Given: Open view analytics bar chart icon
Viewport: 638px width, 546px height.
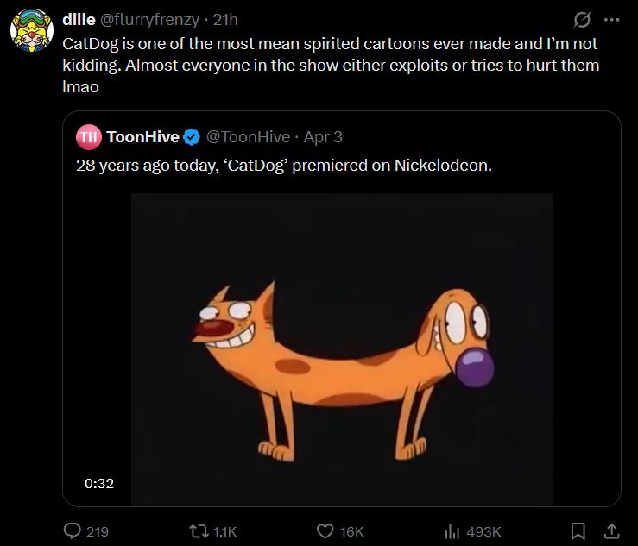Looking at the screenshot, I should click(451, 531).
